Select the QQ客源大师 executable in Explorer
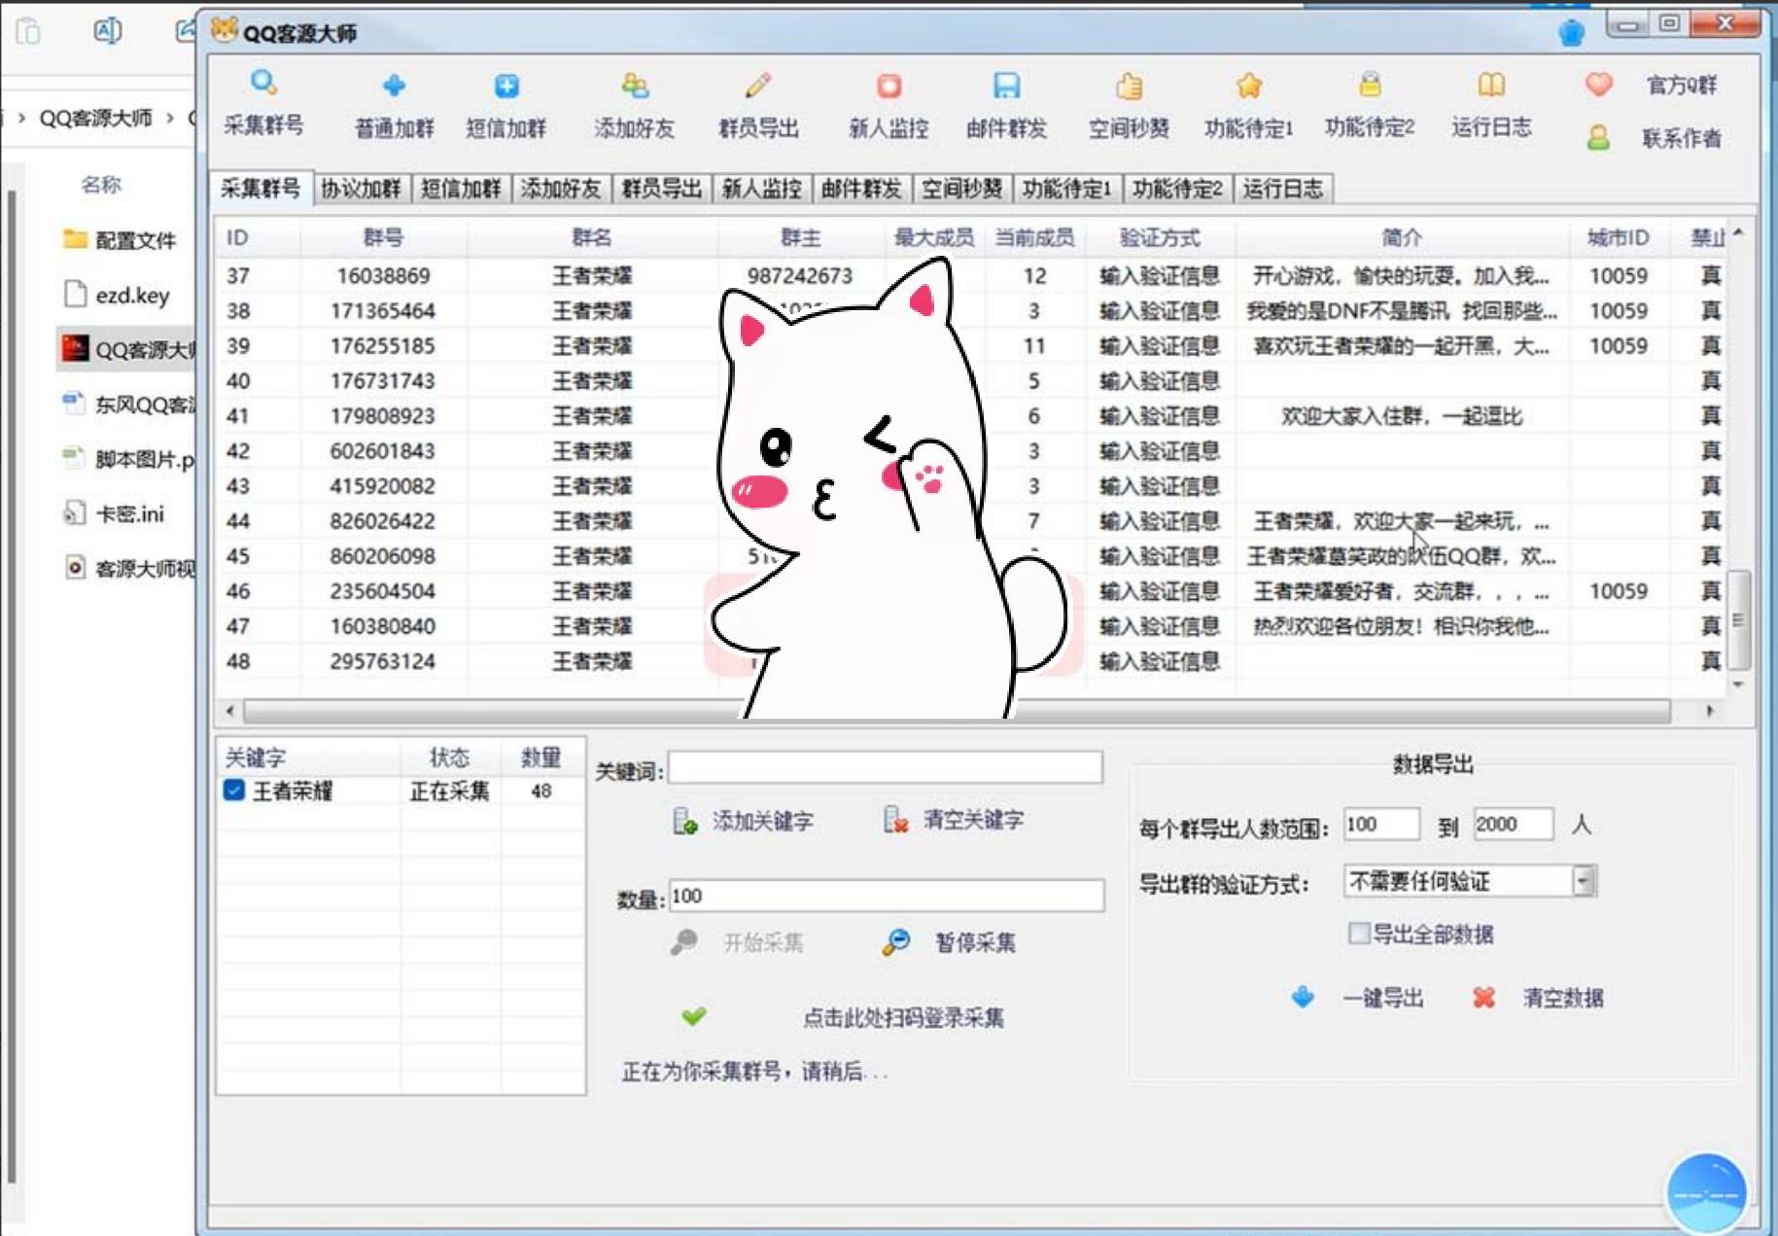1778x1236 pixels. tap(127, 349)
